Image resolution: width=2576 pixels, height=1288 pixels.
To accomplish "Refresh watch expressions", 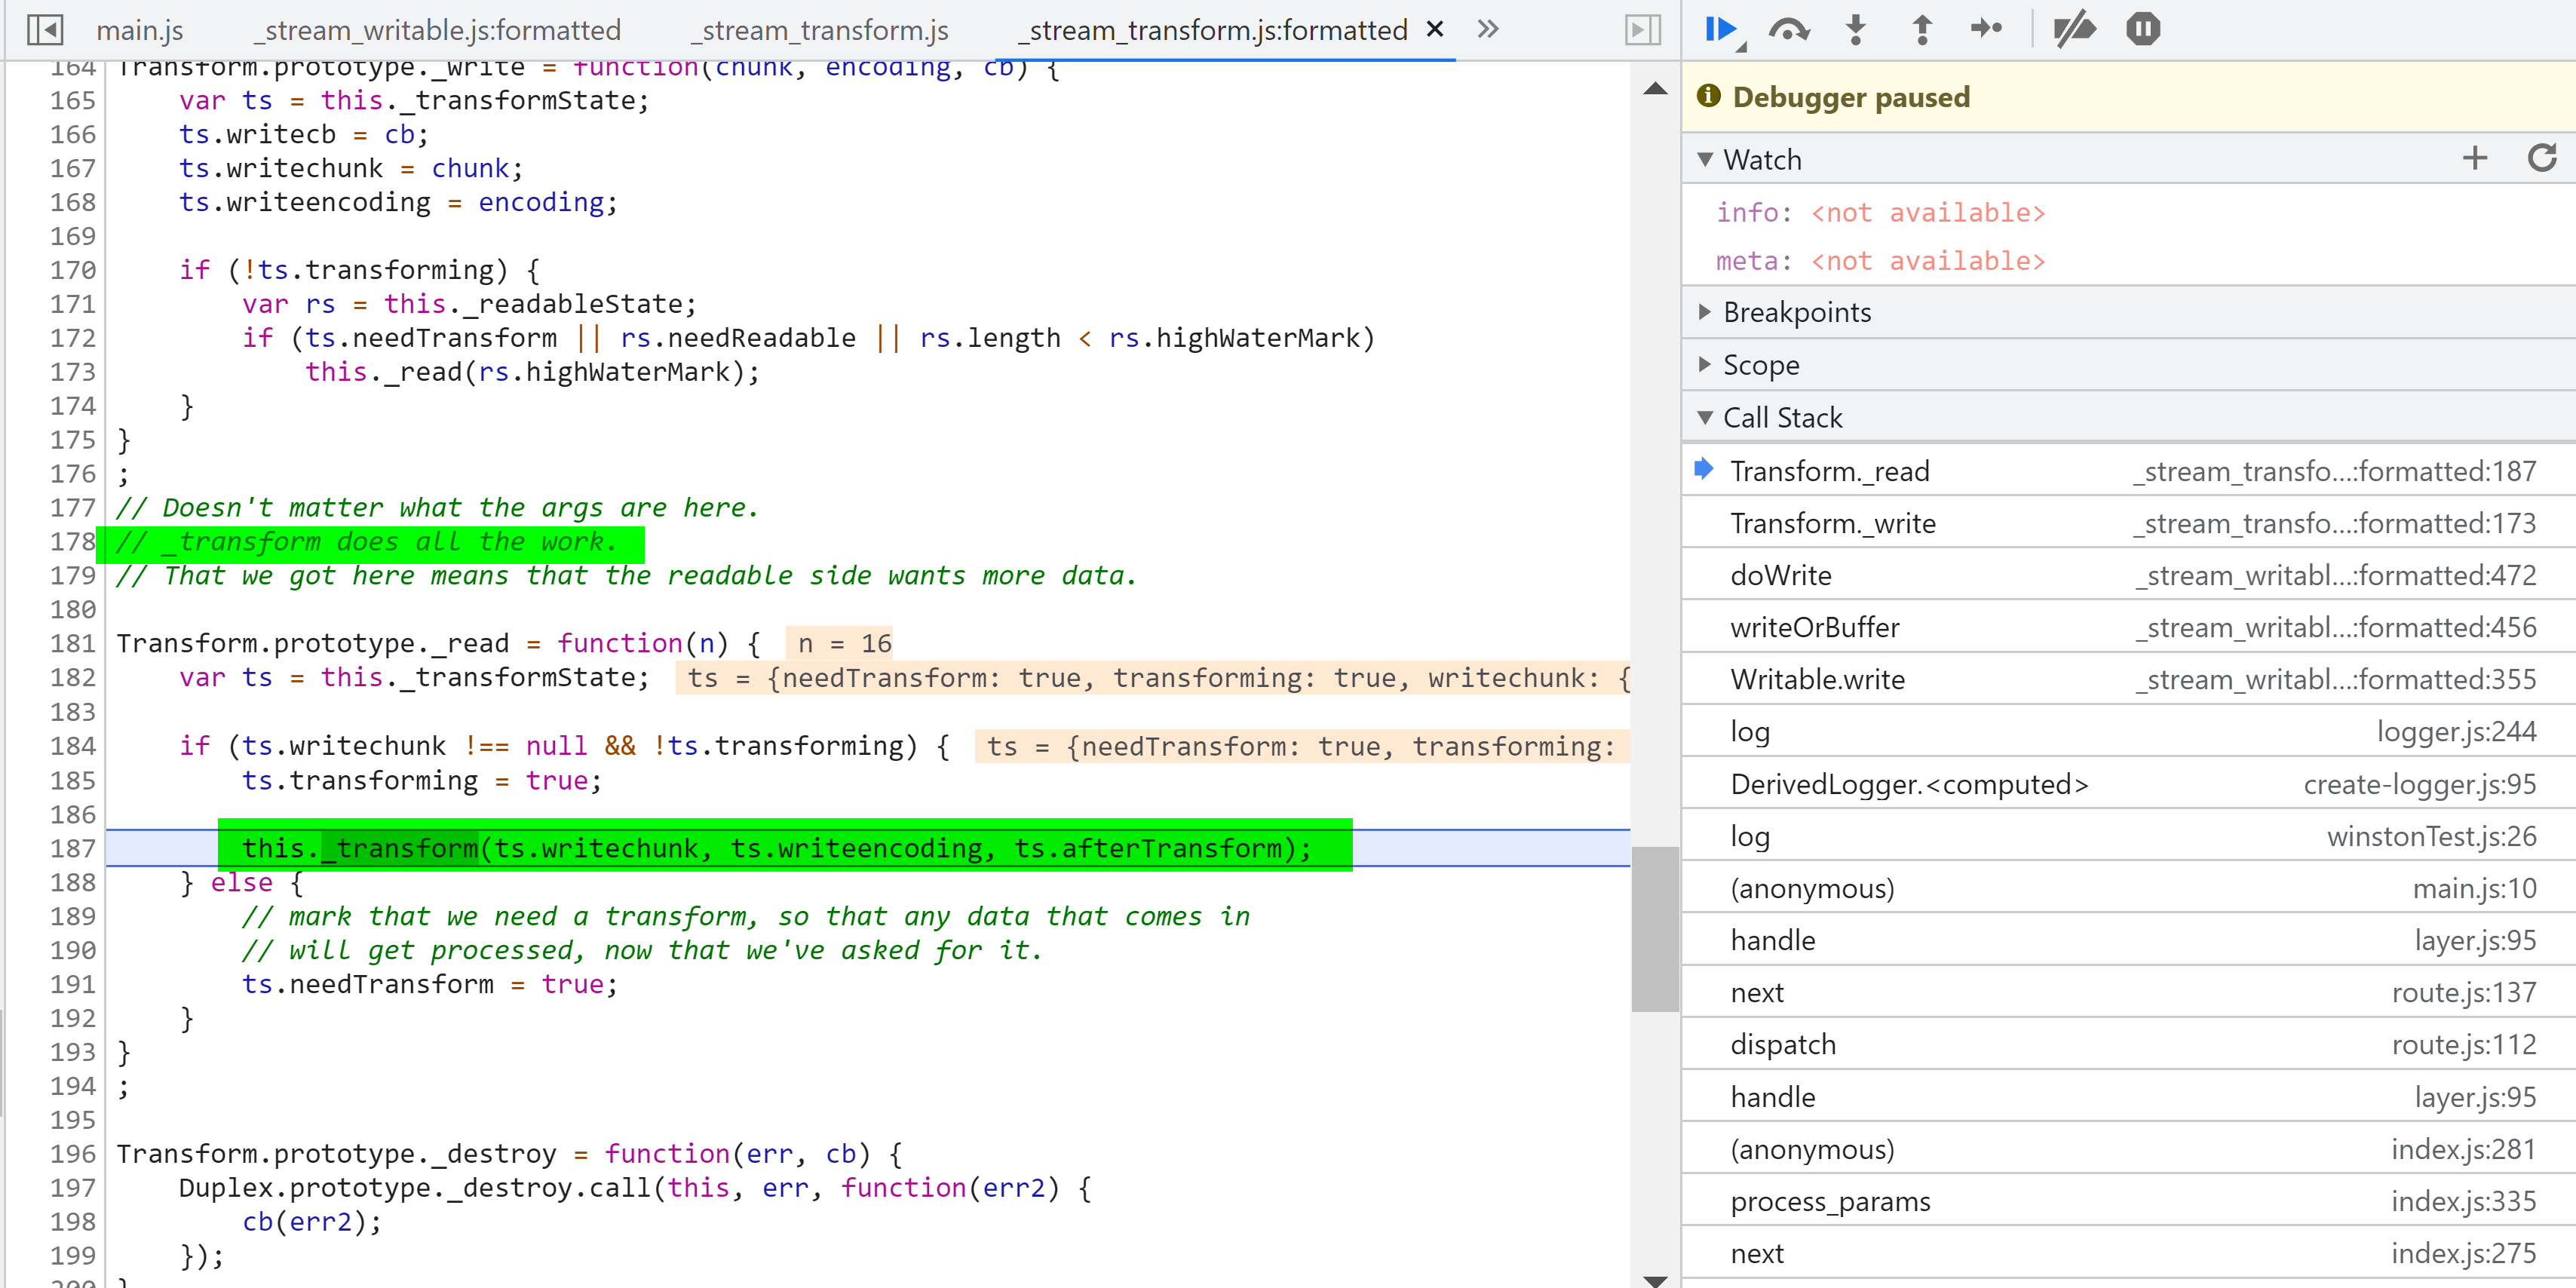I will [2541, 158].
